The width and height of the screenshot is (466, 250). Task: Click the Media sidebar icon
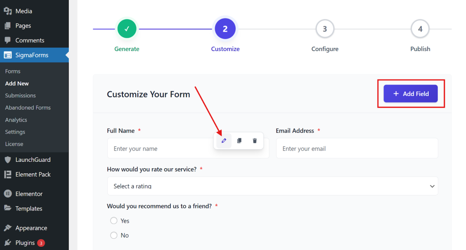click(x=8, y=11)
